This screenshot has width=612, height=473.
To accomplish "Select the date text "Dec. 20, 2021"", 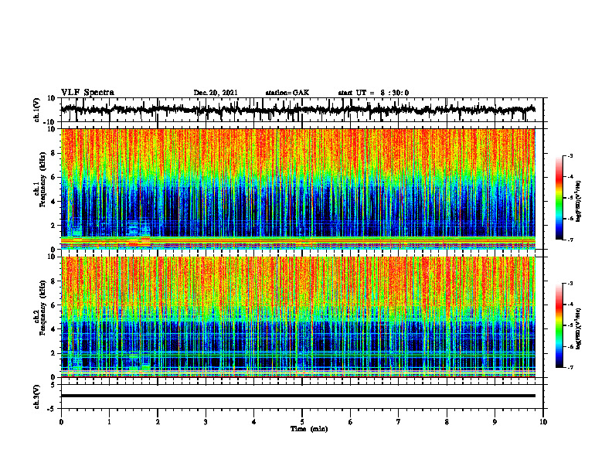I will tap(216, 93).
